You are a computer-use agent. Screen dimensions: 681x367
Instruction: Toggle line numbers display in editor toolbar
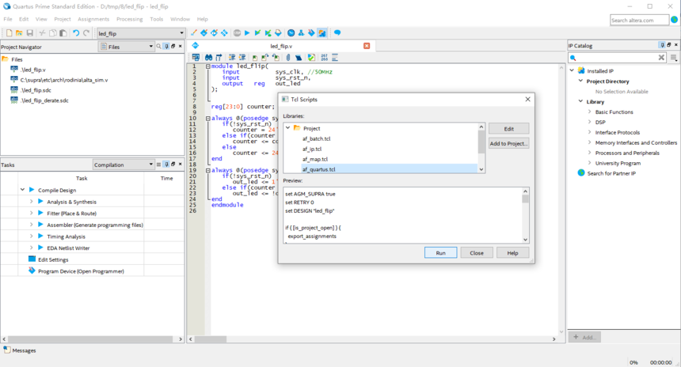pos(325,57)
